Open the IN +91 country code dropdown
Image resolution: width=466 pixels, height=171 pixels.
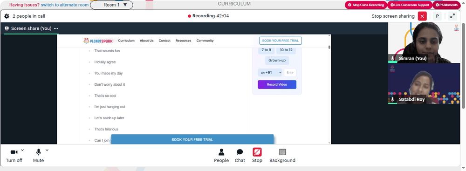click(x=270, y=73)
